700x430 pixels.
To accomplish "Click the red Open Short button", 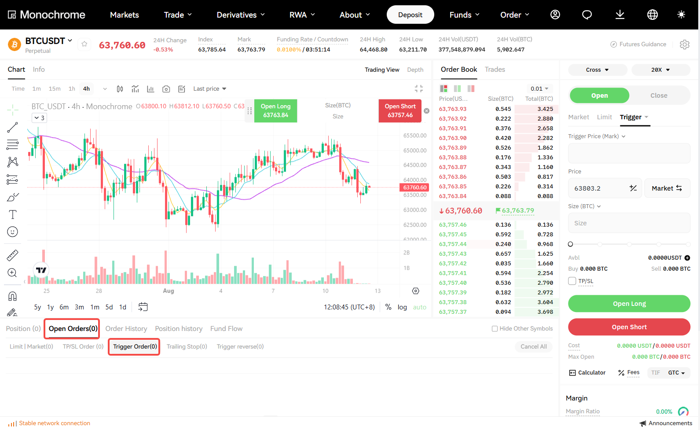I will (629, 327).
